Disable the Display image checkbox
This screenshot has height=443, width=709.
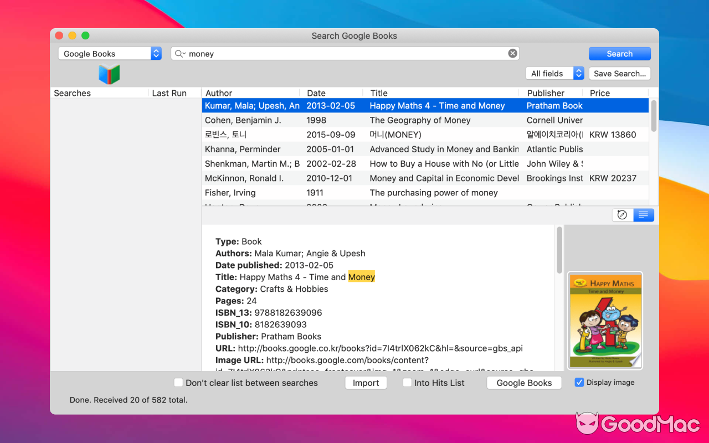(x=579, y=382)
